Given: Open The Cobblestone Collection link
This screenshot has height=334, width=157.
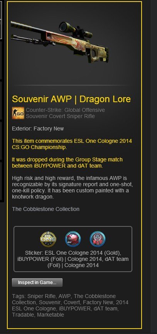Looking at the screenshot, I should tap(46, 209).
